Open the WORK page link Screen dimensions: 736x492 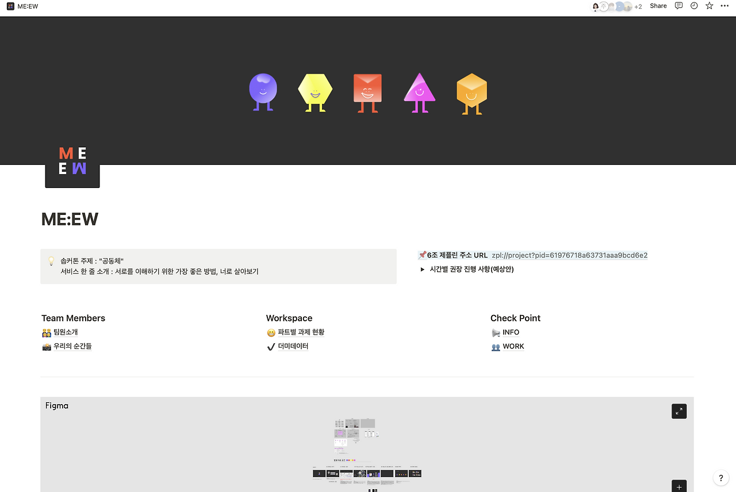(512, 346)
